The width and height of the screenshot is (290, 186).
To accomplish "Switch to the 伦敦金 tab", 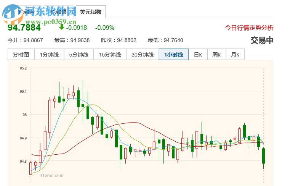I will pyautogui.click(x=27, y=12).
